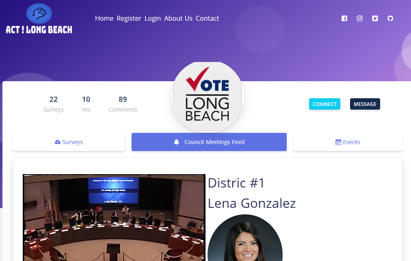Click the calendar icon beside Events
Viewport: 411px width, 261px height.
338,142
